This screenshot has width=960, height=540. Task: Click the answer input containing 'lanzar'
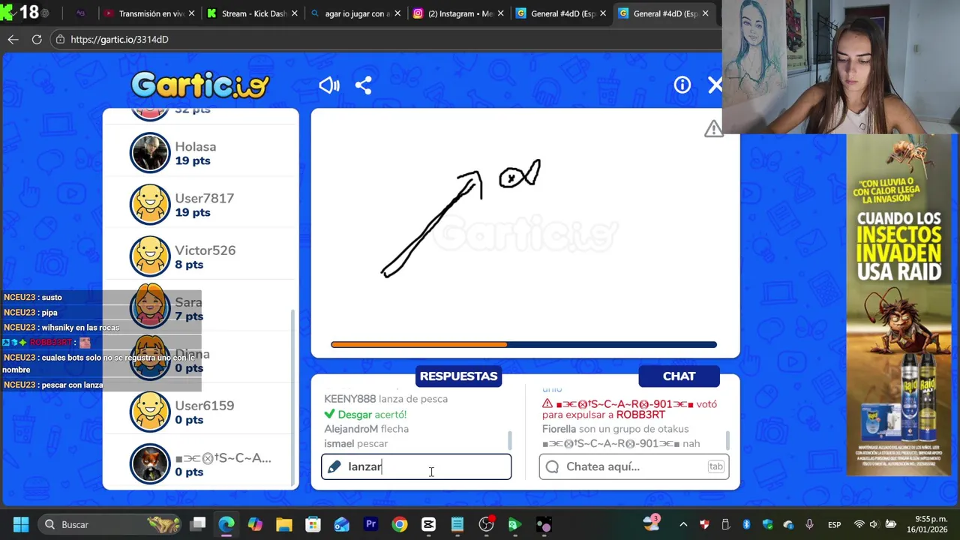pos(416,466)
